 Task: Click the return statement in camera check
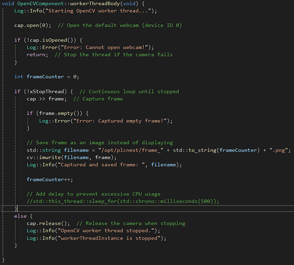[37, 55]
